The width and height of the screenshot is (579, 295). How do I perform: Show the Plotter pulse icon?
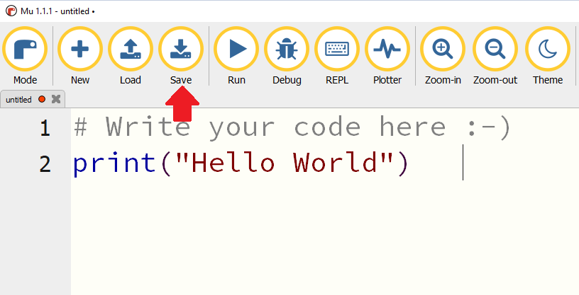[387, 49]
